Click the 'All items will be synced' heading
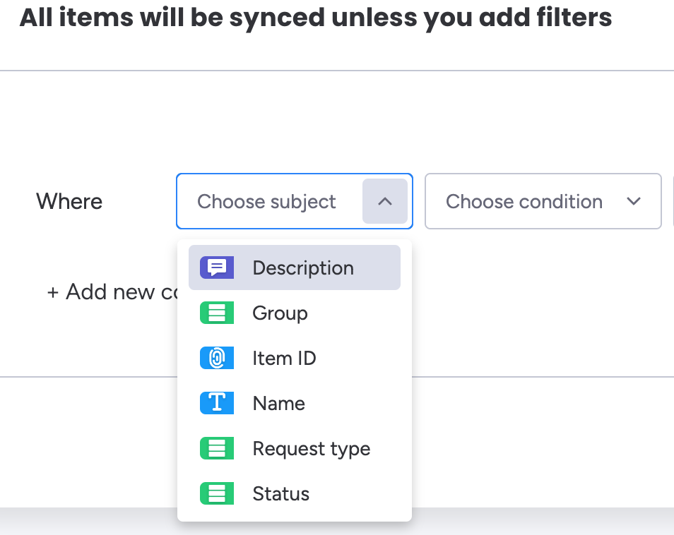Viewport: 674px width, 535px height. point(316,17)
